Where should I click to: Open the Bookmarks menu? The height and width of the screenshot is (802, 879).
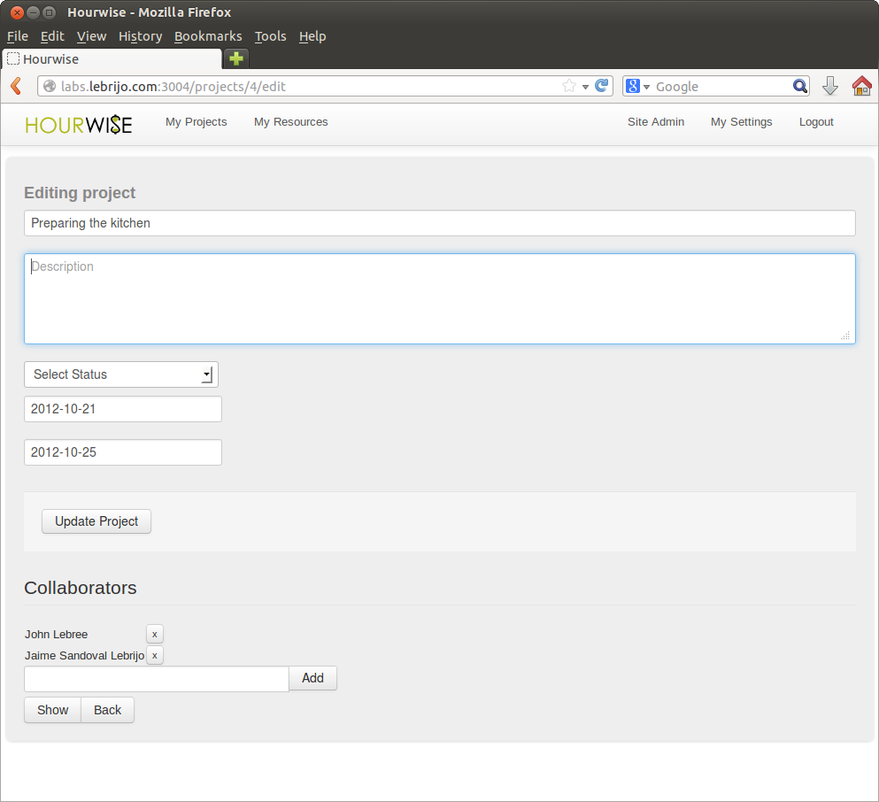coord(208,36)
